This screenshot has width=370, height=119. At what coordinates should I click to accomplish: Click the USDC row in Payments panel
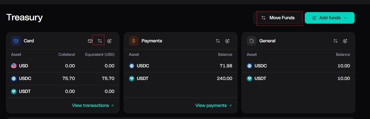pyautogui.click(x=180, y=66)
